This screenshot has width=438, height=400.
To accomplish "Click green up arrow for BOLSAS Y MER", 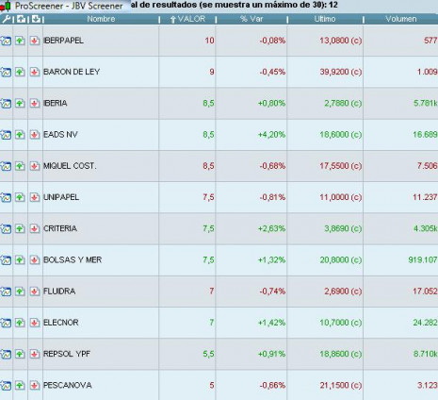I will (x=20, y=259).
